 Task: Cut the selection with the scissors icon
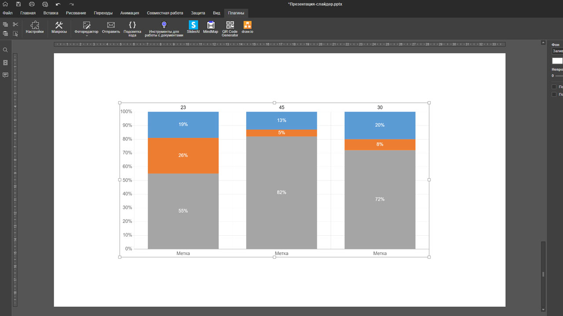(15, 25)
